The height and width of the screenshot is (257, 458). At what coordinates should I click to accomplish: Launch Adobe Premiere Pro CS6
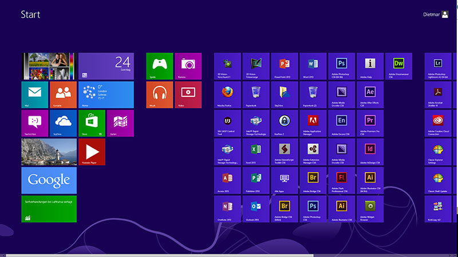[370, 123]
